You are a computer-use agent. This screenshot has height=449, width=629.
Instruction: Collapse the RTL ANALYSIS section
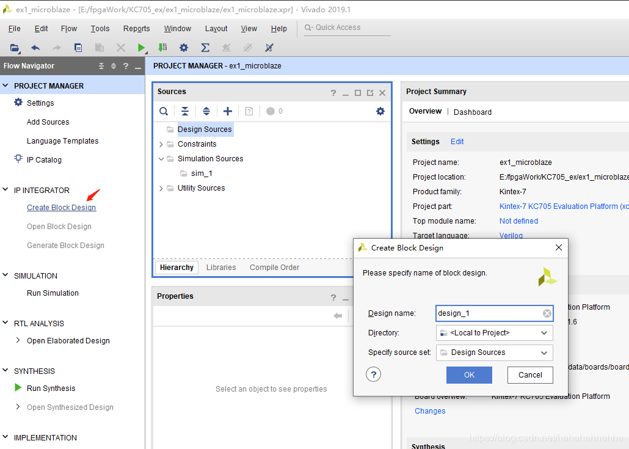[5, 322]
